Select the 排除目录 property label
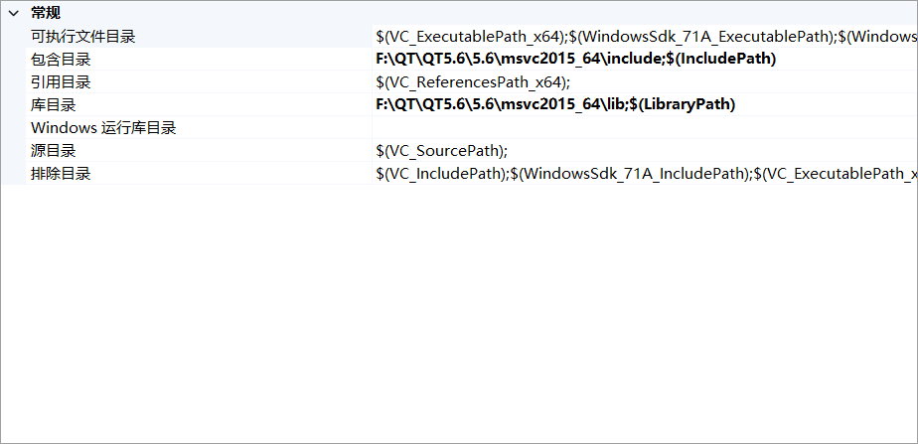The height and width of the screenshot is (444, 918). pyautogui.click(x=61, y=174)
